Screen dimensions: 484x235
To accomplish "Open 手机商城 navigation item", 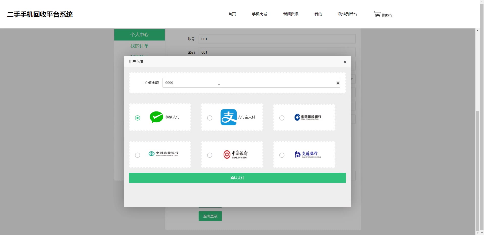I will pos(259,14).
